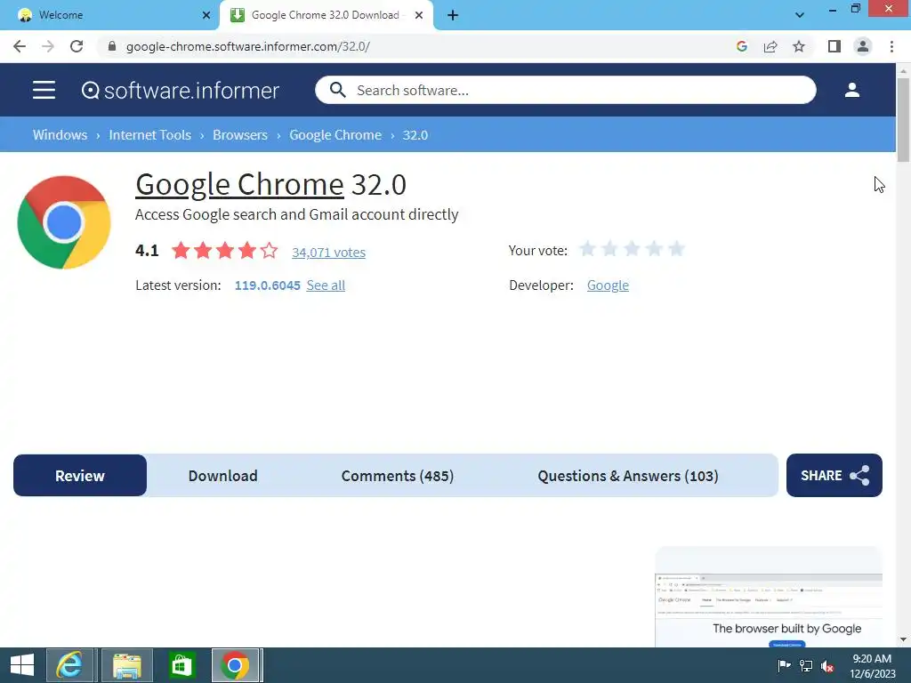Open the Comments (485) tab
The height and width of the screenshot is (683, 911).
coord(398,476)
